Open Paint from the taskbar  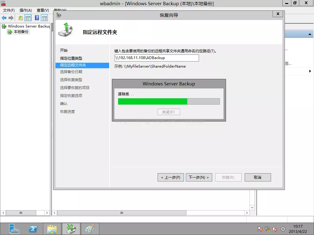coord(90,229)
